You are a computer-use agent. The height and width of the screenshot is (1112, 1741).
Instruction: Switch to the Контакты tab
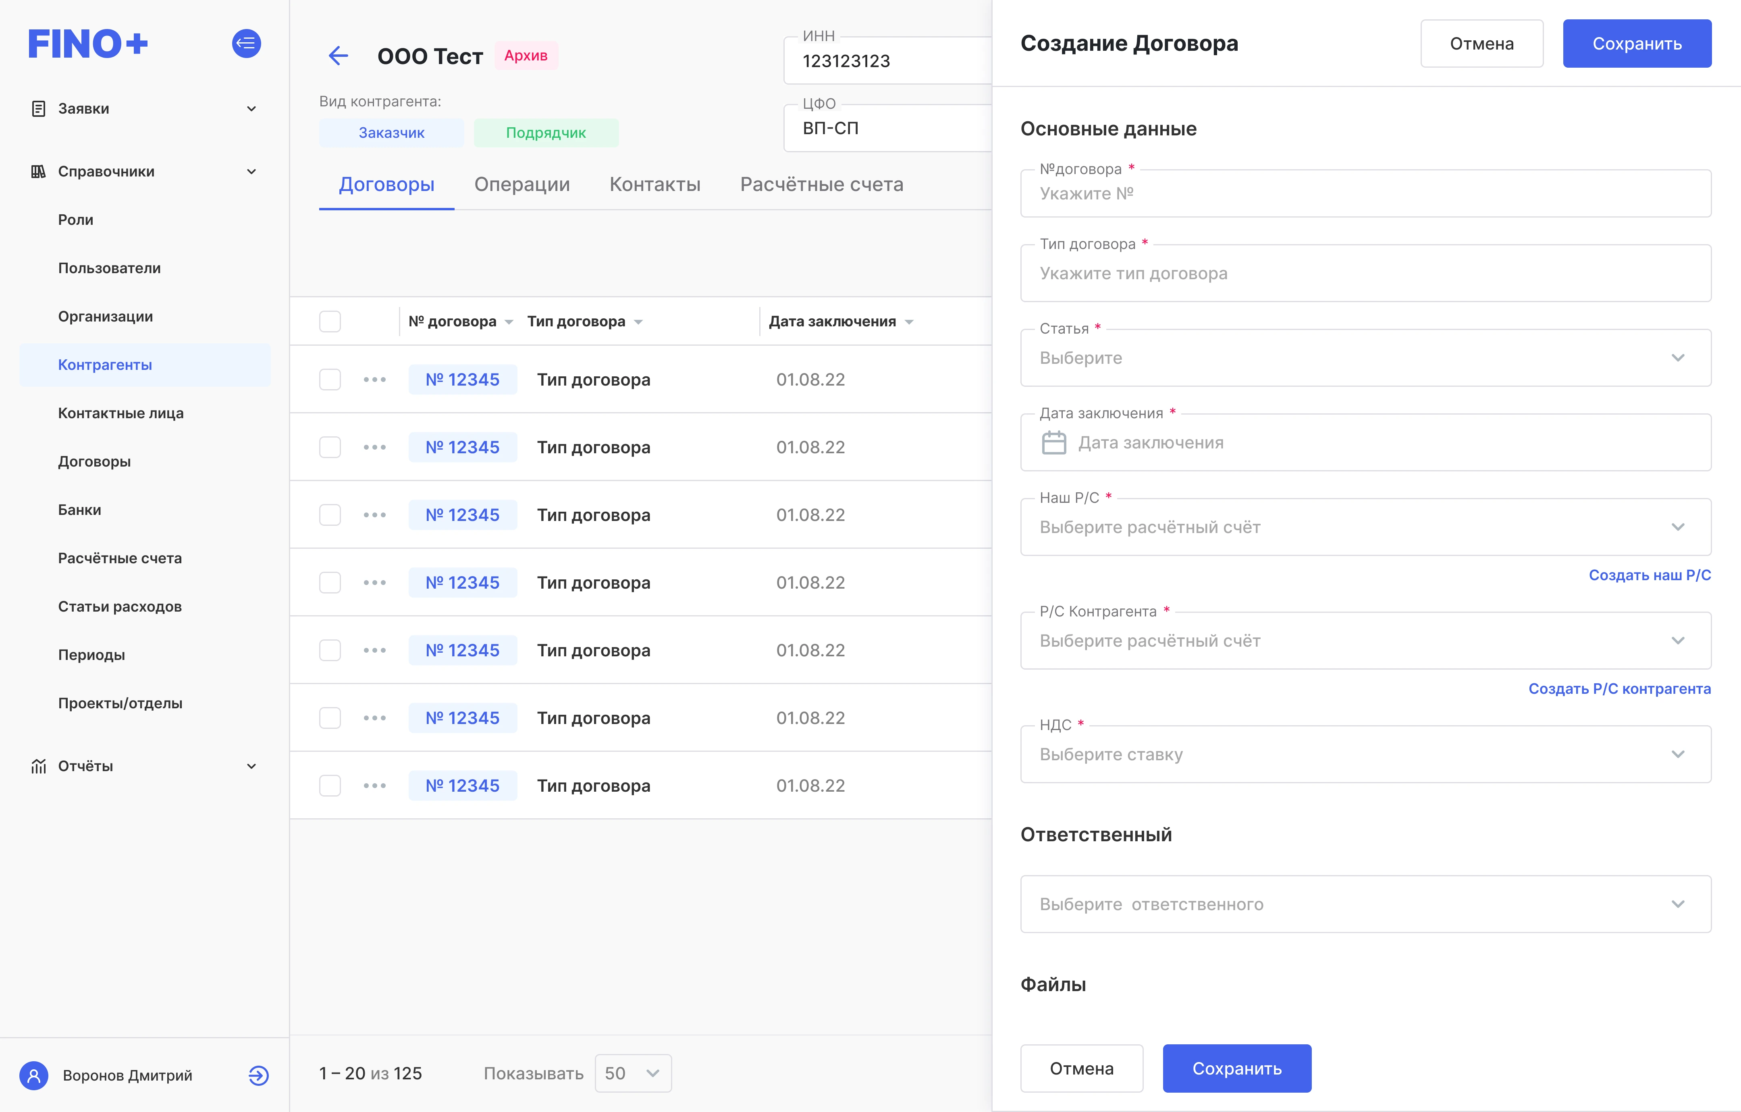coord(655,185)
